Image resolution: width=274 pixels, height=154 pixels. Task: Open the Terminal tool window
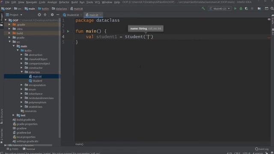(29, 149)
